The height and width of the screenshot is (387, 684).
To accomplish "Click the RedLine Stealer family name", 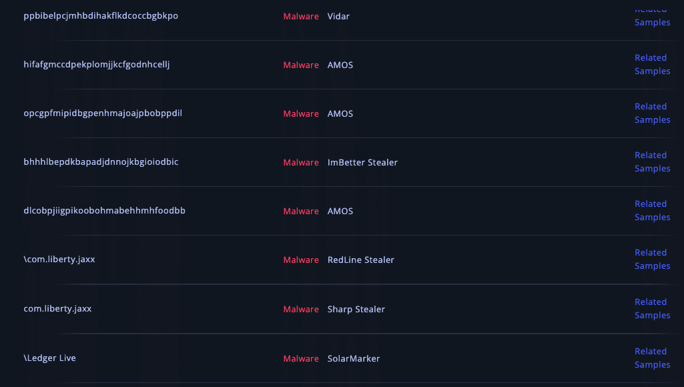I will click(x=361, y=260).
